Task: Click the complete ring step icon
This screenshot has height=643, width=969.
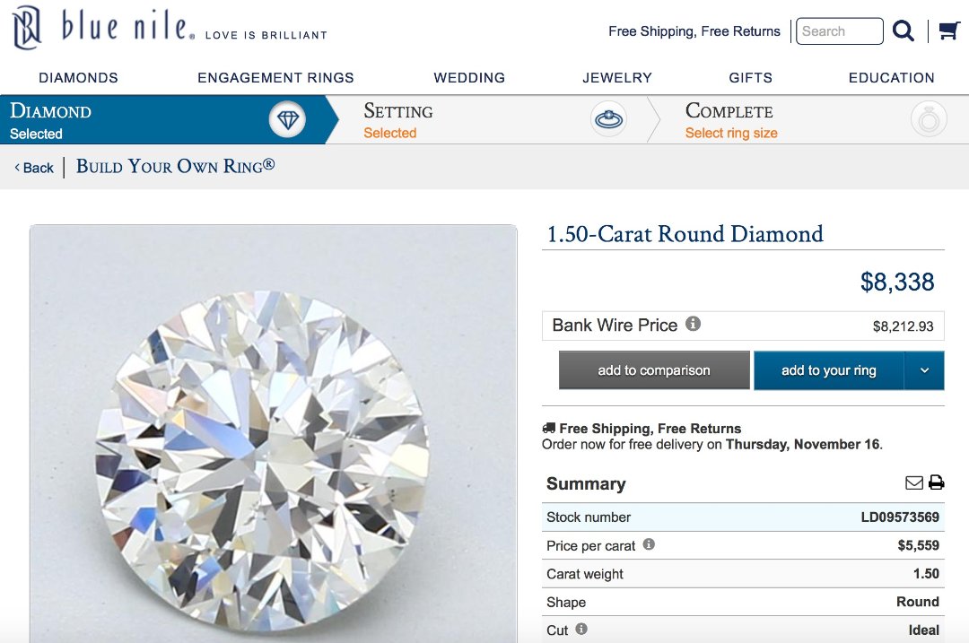Action: click(929, 120)
